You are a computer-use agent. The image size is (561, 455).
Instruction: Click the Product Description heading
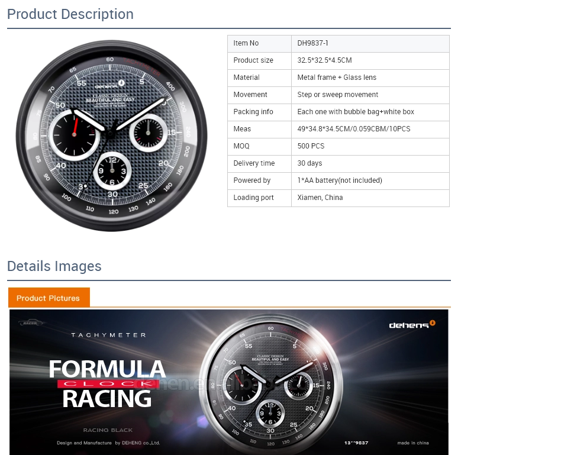(x=70, y=14)
